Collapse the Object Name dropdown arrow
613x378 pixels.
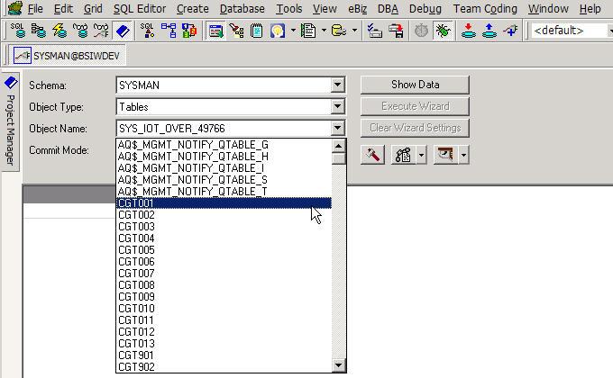(337, 128)
